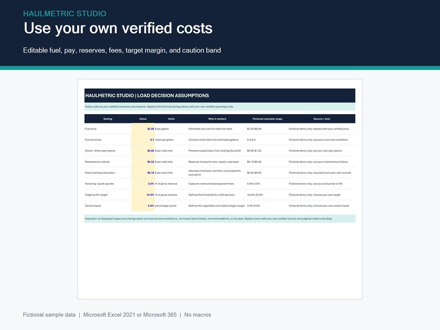Click the 'Fictional sample data' footer text
The image size is (440, 330).
pyautogui.click(x=49, y=315)
